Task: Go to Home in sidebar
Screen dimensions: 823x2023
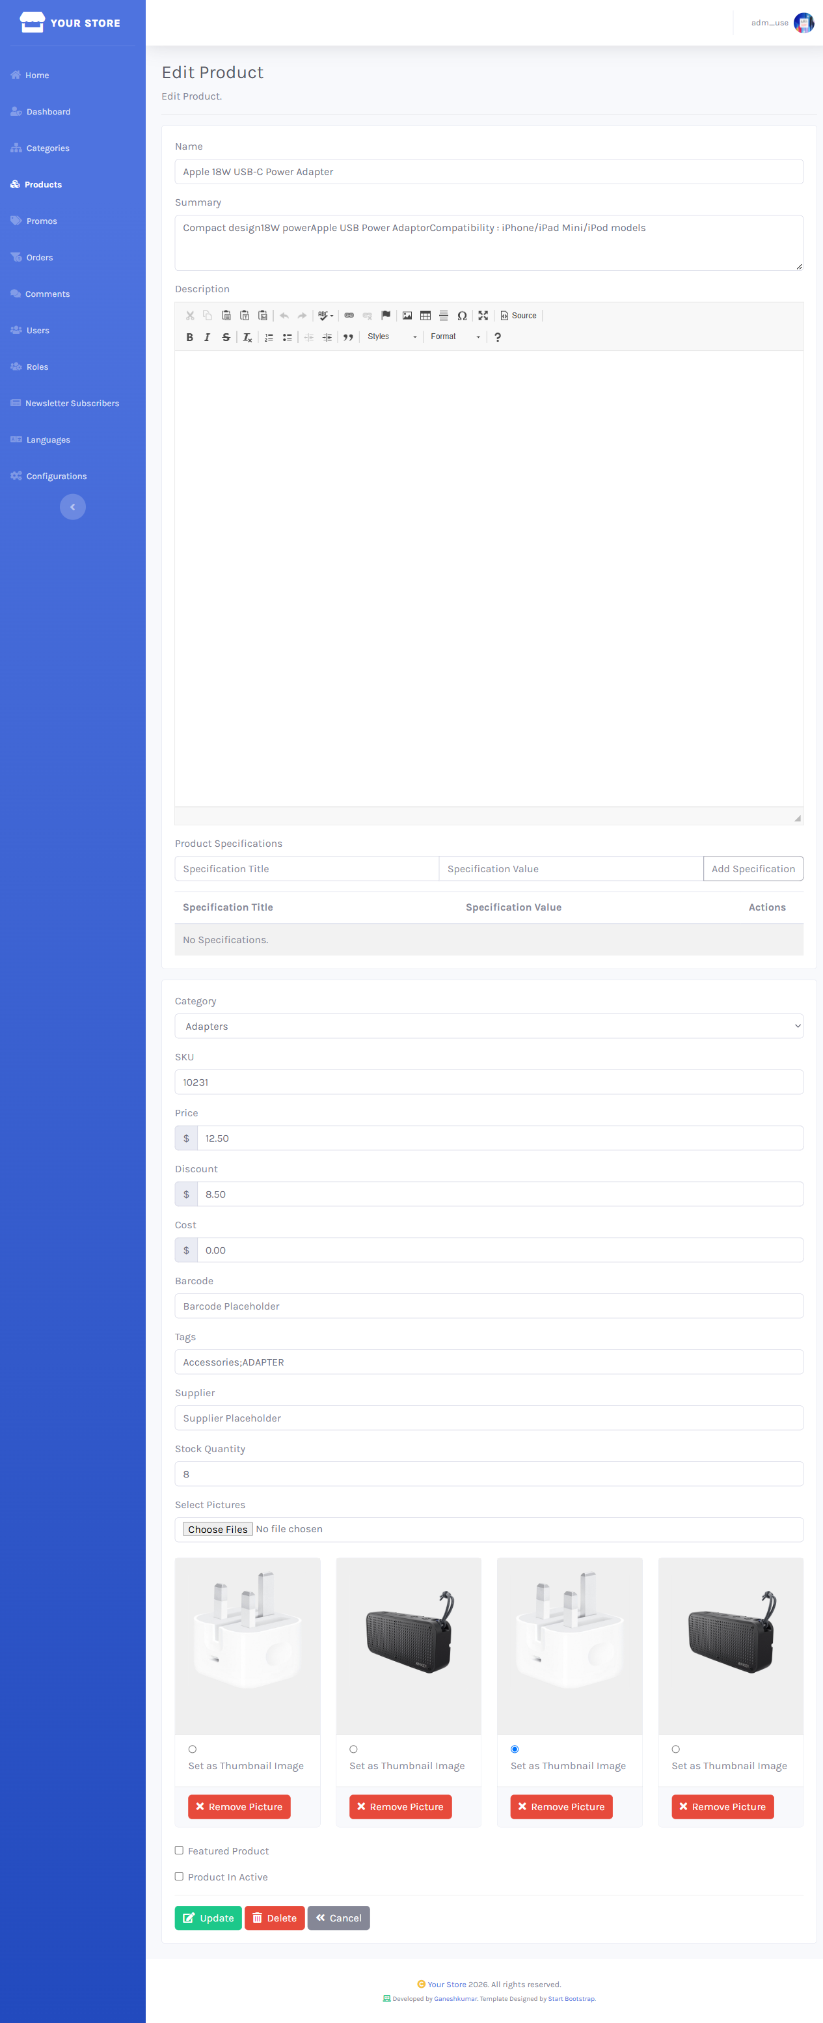Action: [x=30, y=76]
